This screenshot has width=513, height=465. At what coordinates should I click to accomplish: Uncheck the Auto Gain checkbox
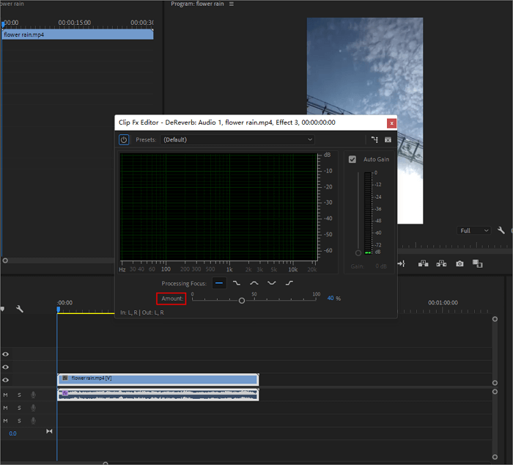353,159
